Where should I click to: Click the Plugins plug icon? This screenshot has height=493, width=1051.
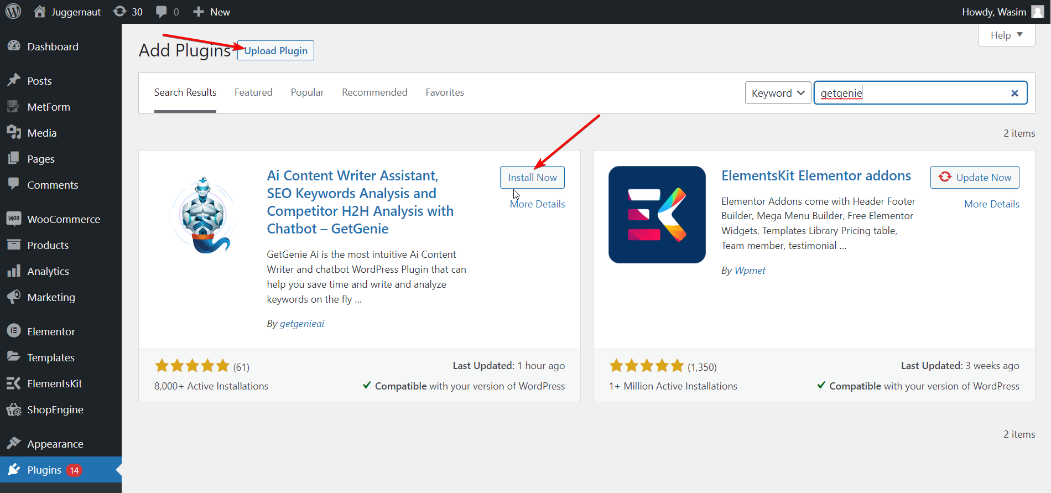click(14, 469)
